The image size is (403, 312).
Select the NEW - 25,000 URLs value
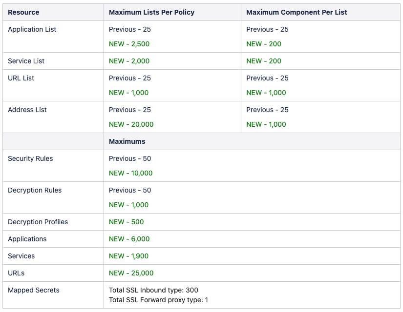131,273
